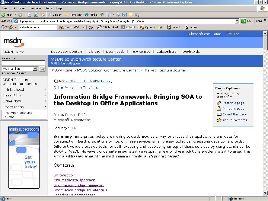Click the popups blocked counter
Viewport: 268px width, 201px height.
click(x=108, y=27)
